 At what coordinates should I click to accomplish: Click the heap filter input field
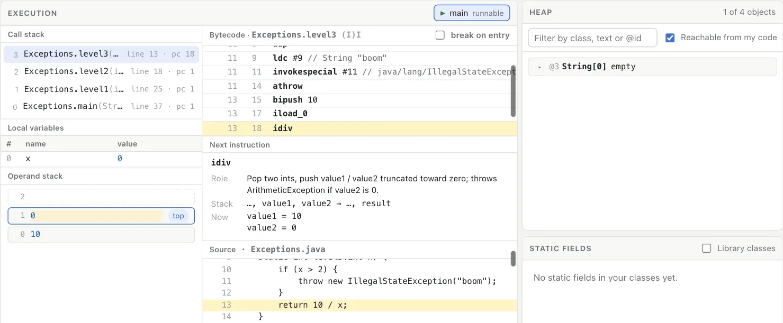pos(592,38)
